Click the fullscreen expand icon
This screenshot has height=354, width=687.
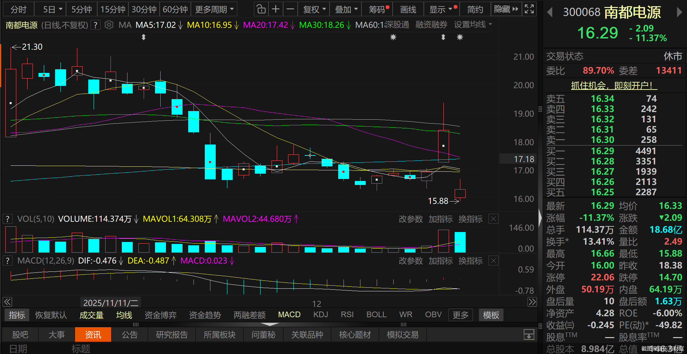pyautogui.click(x=529, y=9)
